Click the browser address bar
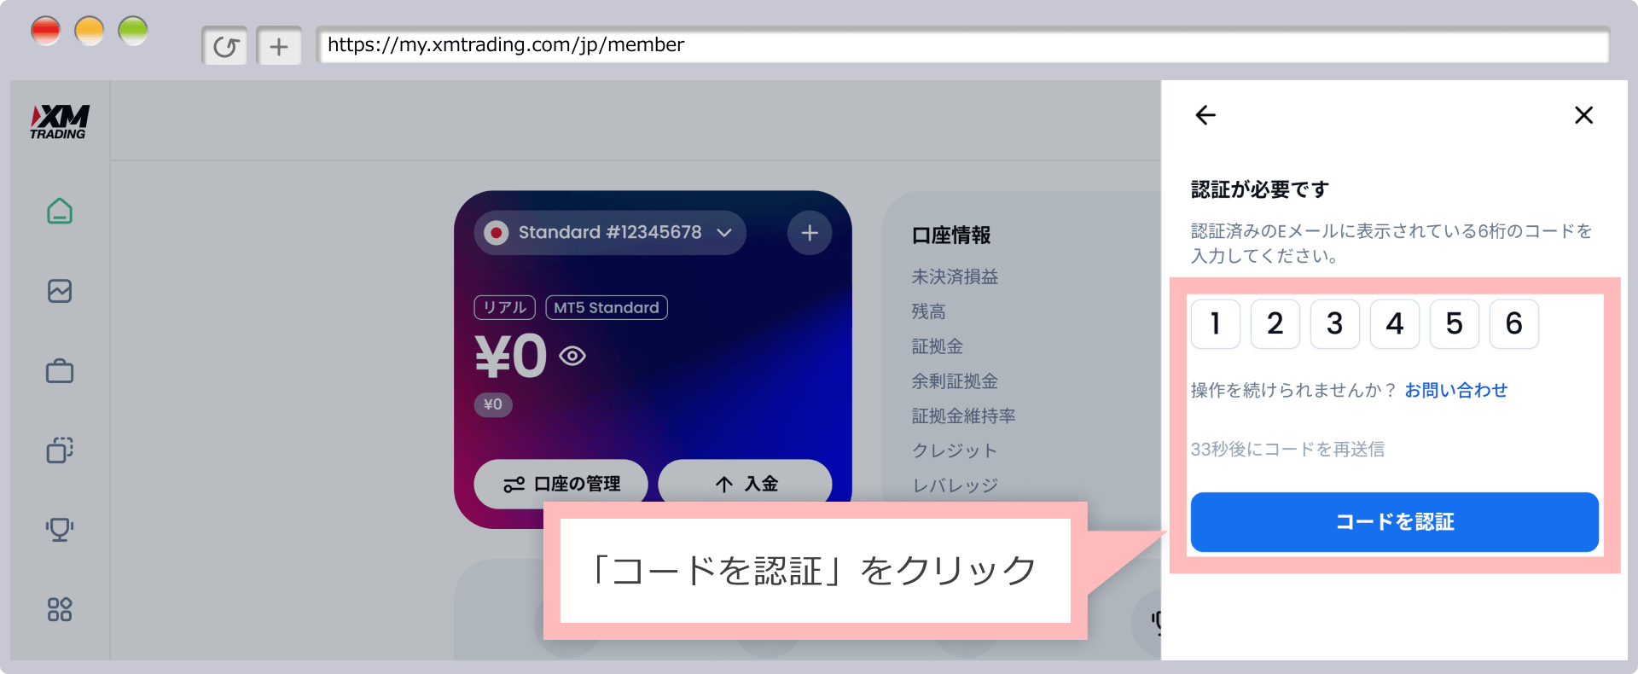 (x=963, y=44)
